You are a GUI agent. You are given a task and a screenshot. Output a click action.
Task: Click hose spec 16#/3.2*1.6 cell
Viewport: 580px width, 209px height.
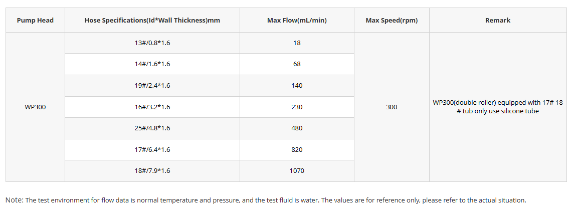(x=152, y=107)
